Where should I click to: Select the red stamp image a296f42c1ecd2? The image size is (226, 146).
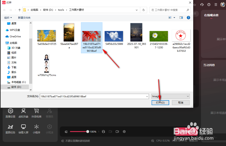(x=181, y=41)
